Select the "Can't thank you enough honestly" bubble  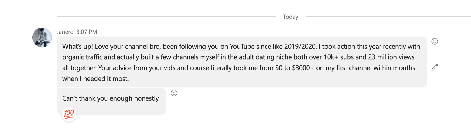tap(111, 102)
